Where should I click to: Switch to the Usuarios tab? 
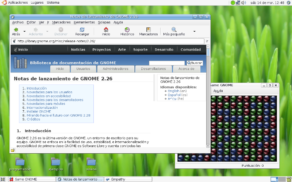(x=83, y=69)
